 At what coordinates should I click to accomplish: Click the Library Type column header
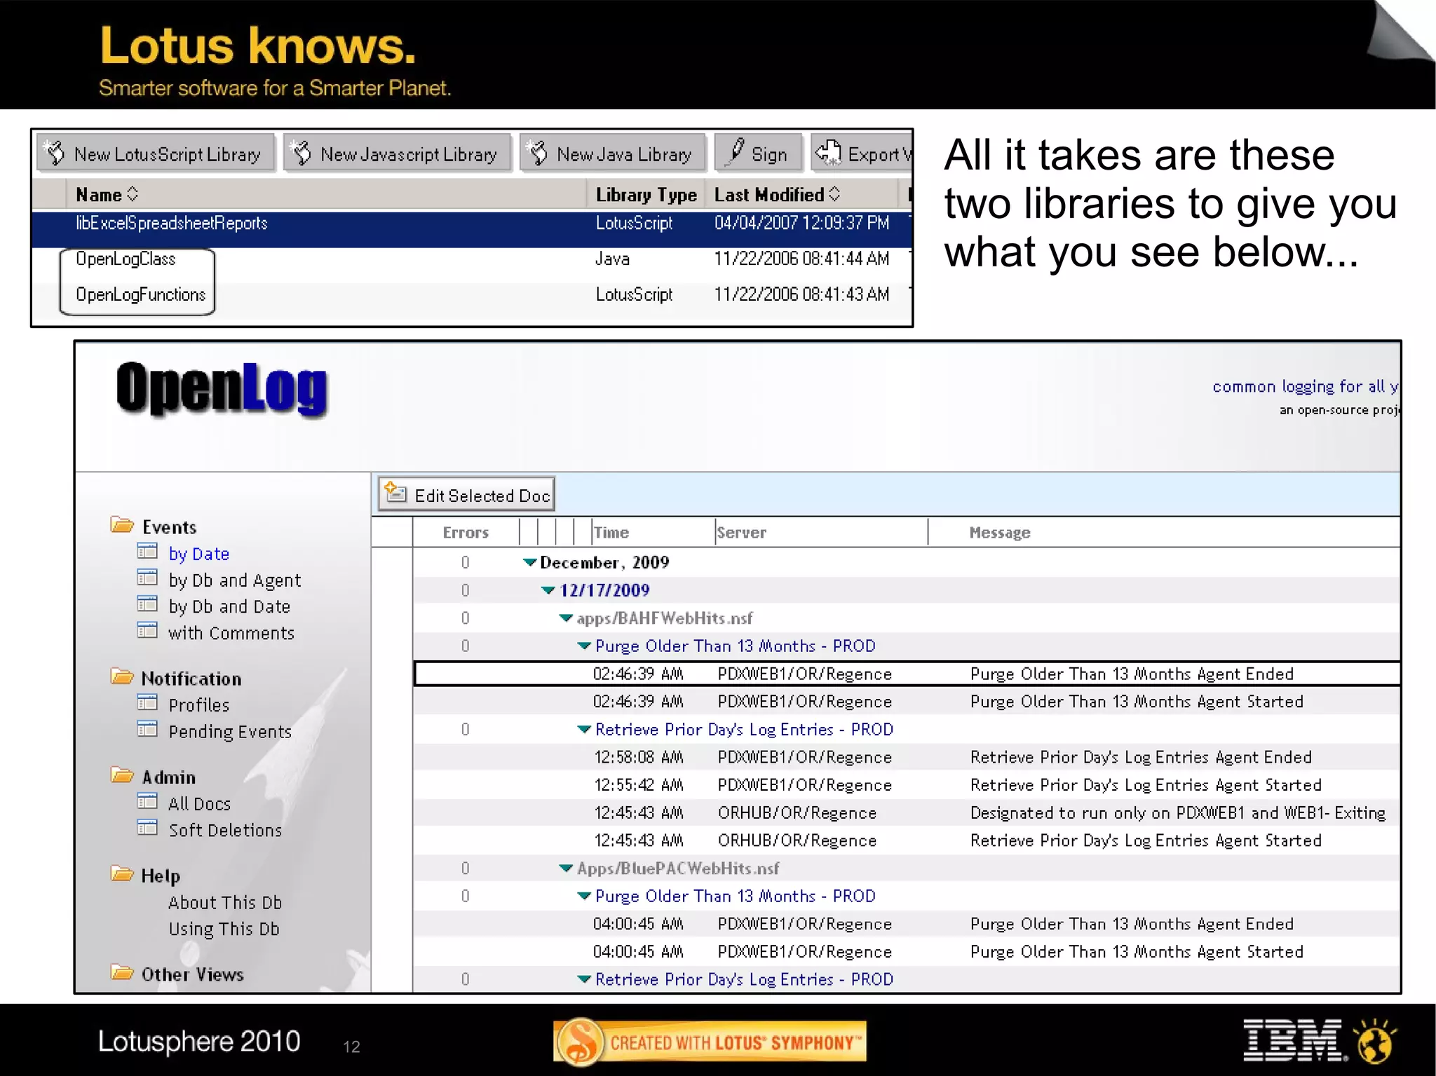click(646, 195)
